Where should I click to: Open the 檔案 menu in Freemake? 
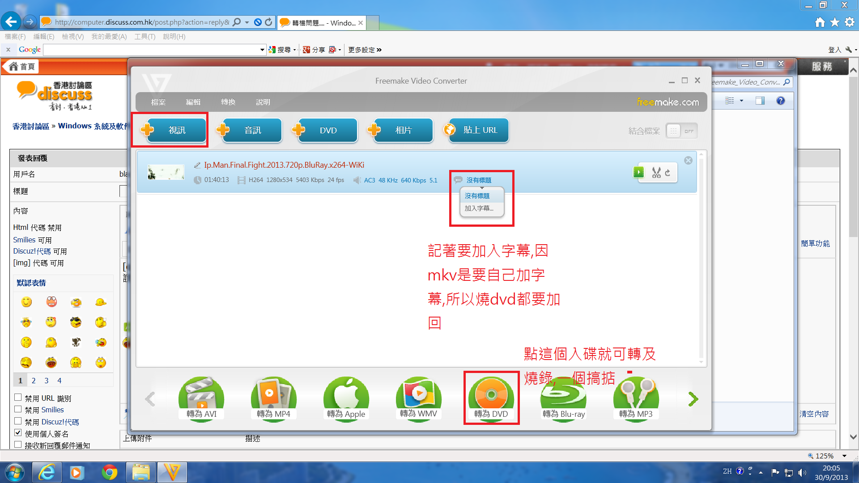[158, 102]
